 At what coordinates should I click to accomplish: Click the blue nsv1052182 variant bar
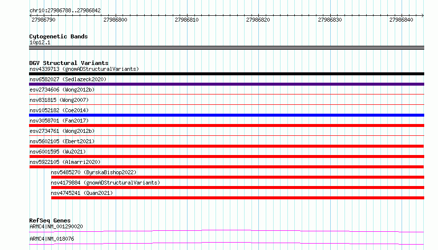[226, 115]
